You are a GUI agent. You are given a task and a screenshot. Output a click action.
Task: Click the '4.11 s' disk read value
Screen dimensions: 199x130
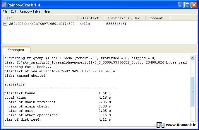(x=105, y=119)
